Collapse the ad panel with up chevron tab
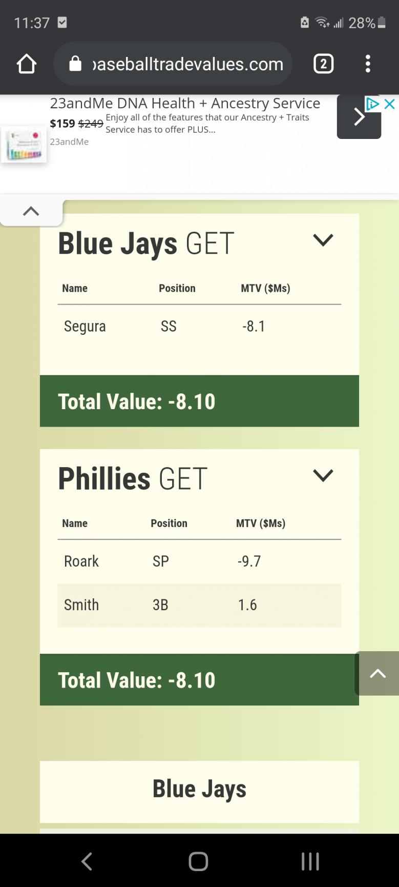This screenshot has width=399, height=887. coord(31,211)
